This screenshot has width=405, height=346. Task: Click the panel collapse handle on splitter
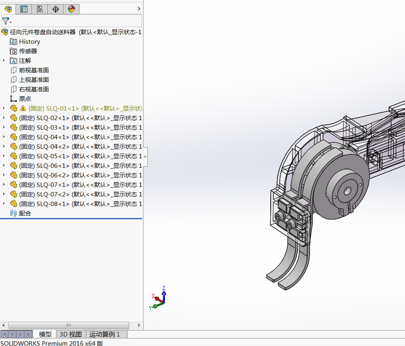tap(145, 157)
